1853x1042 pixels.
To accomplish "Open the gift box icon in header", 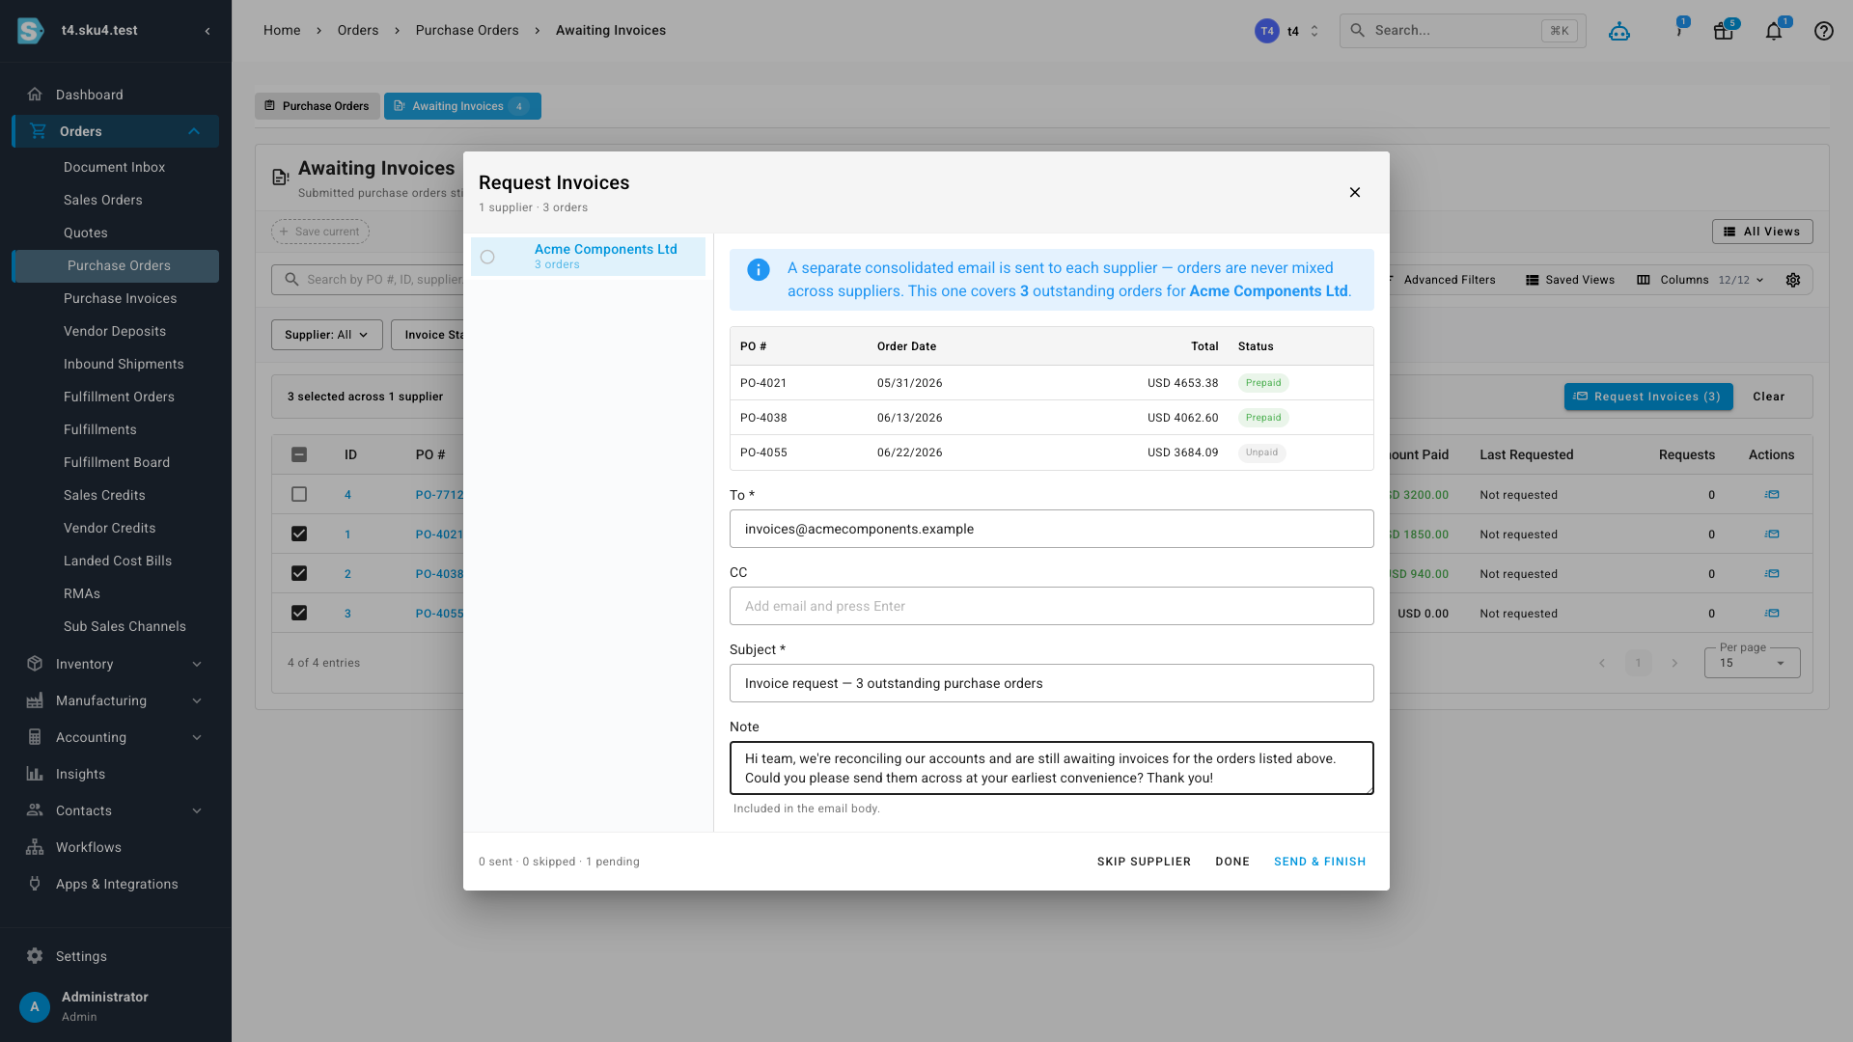I will pyautogui.click(x=1724, y=31).
